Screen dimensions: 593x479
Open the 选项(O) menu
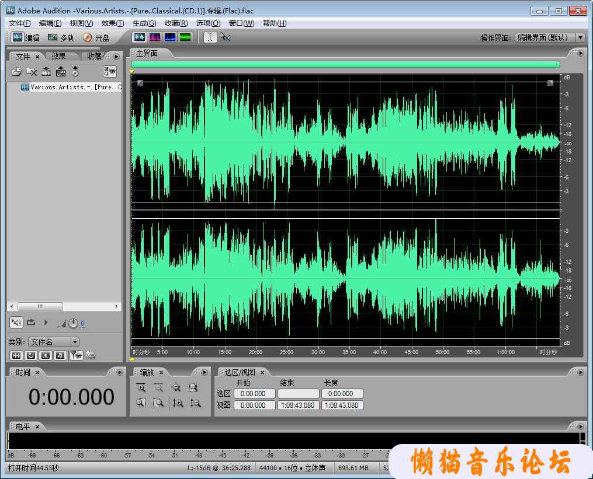208,23
